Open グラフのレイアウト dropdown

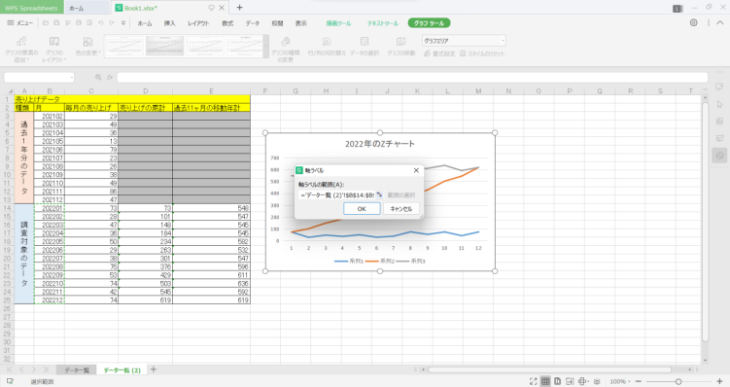point(54,50)
